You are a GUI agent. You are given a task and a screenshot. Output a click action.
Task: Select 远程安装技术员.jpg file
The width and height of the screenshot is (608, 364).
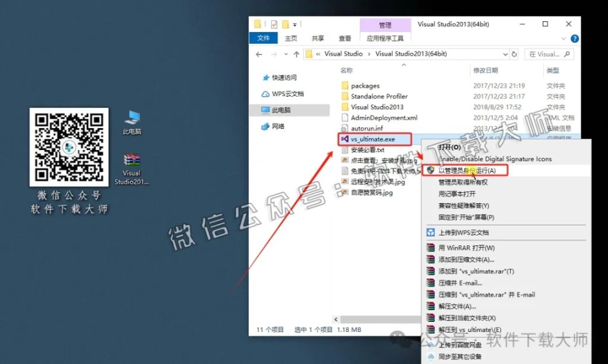click(378, 181)
